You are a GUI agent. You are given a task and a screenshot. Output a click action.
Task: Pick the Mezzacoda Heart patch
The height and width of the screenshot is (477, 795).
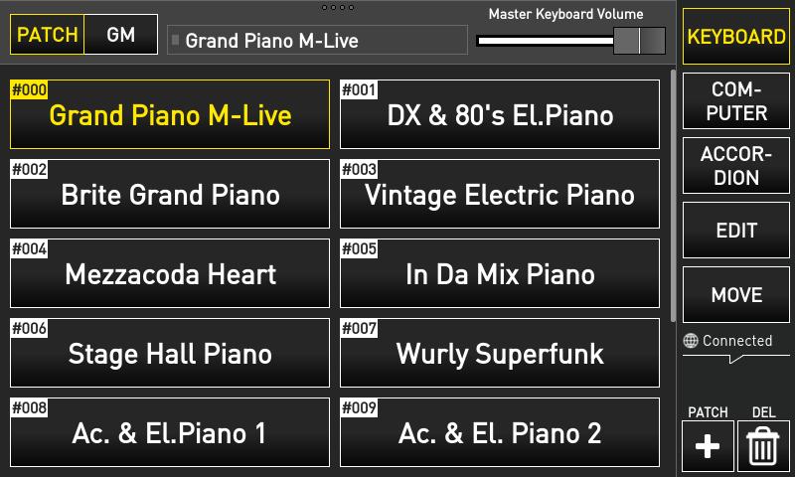[x=170, y=274]
